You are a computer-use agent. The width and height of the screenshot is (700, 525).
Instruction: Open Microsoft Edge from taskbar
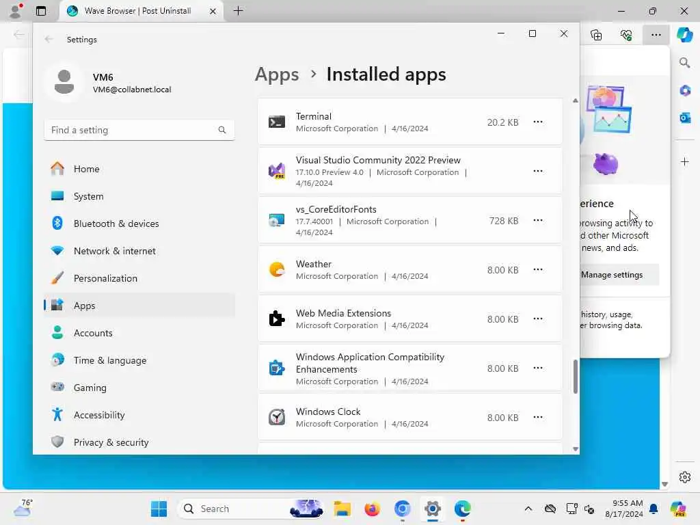pyautogui.click(x=463, y=509)
